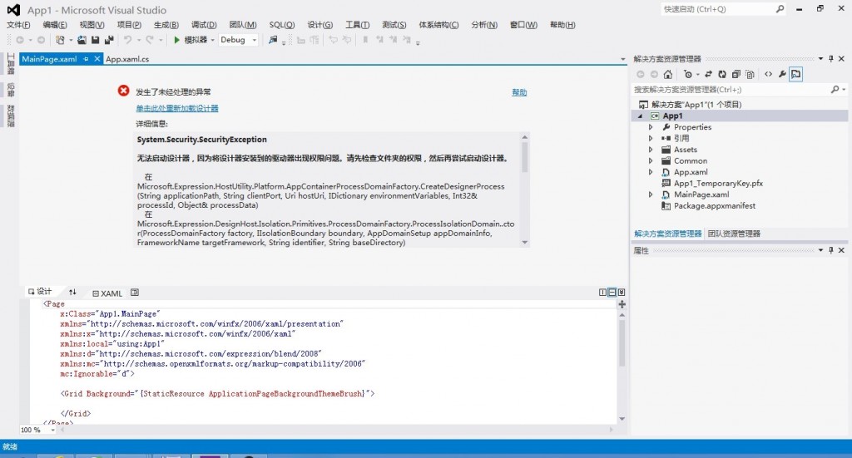This screenshot has height=458, width=852.
Task: Switch to the XAML pane tab
Action: coord(107,293)
